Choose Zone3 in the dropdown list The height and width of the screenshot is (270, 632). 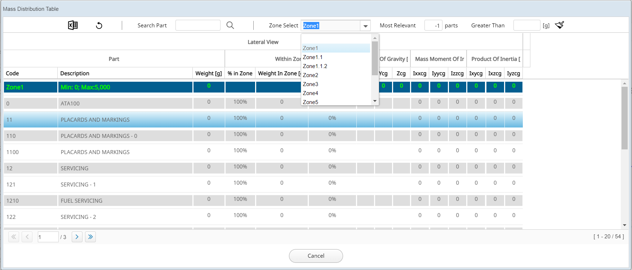tap(311, 84)
